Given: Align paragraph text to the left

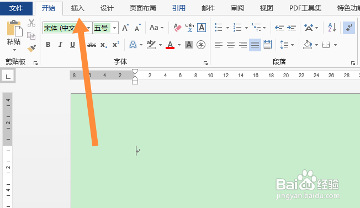Looking at the screenshot, I should point(219,45).
